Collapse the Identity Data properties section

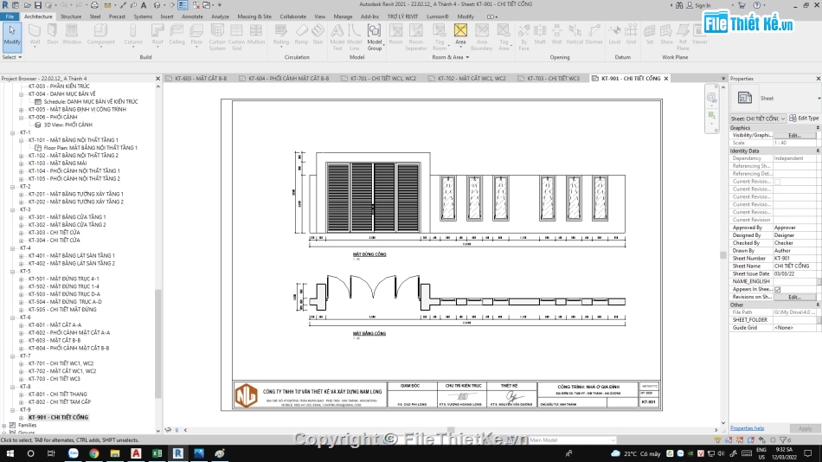(x=818, y=151)
